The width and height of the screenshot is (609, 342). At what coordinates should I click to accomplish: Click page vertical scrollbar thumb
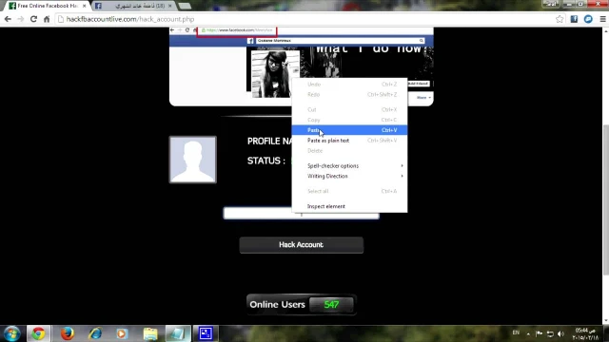coord(605,199)
